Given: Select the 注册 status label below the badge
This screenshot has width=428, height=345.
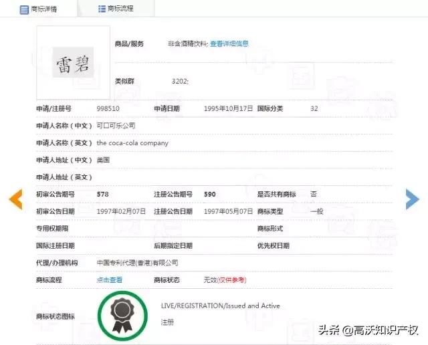Looking at the screenshot, I should pos(167,322).
